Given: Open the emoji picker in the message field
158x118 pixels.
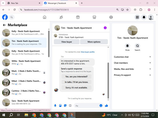Looking at the screenshot, I should click(101, 106).
